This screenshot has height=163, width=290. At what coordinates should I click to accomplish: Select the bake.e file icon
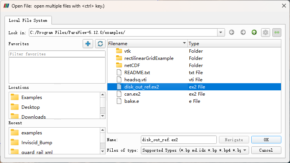tap(119, 101)
